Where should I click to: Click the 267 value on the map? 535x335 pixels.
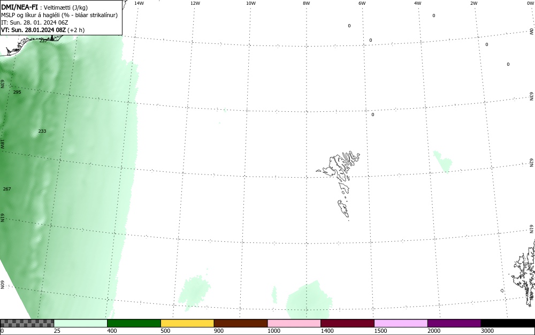pyautogui.click(x=7, y=189)
